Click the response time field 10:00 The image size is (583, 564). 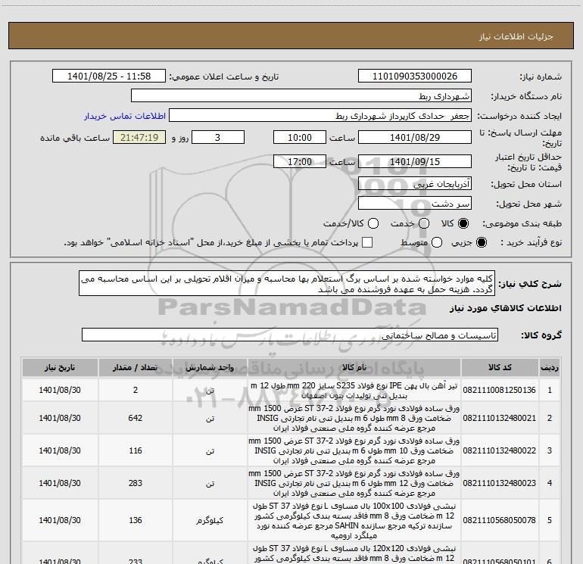[x=300, y=137]
